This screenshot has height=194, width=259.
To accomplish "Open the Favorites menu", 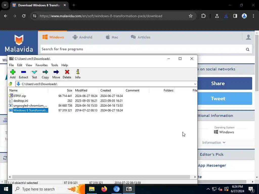I will coord(42,65).
